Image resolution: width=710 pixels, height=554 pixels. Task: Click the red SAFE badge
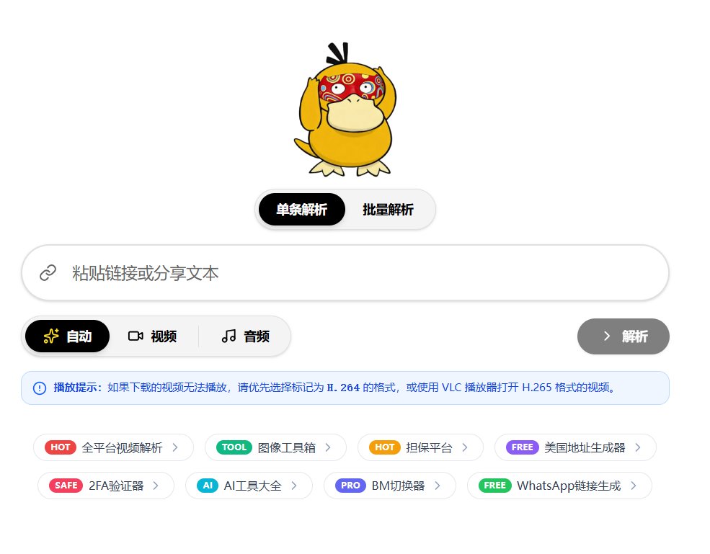click(66, 486)
